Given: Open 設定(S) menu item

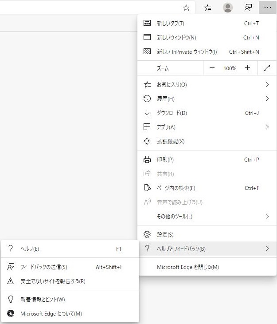Looking at the screenshot, I should (207, 234).
